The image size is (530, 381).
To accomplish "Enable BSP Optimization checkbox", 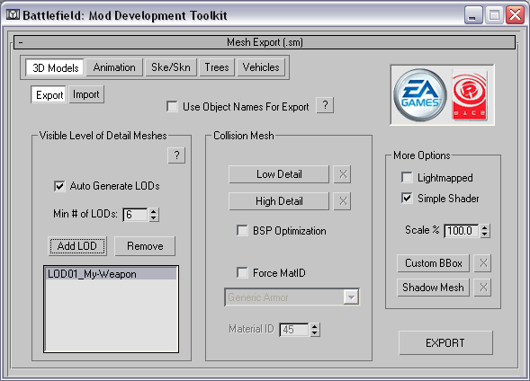I will (242, 231).
